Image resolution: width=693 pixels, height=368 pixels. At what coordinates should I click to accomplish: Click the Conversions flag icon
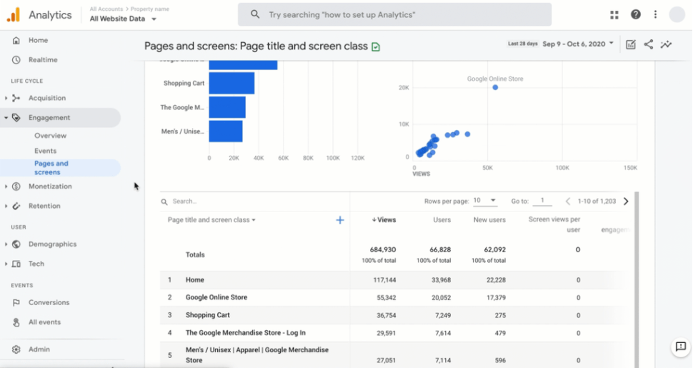(x=16, y=302)
